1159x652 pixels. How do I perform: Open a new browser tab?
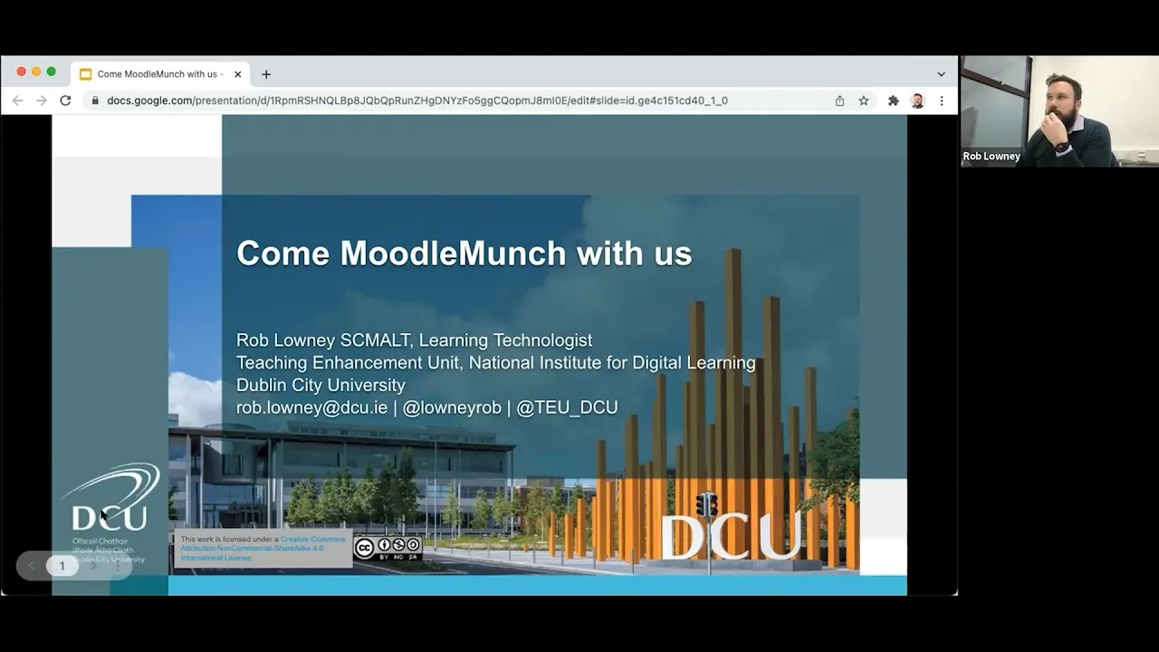266,74
